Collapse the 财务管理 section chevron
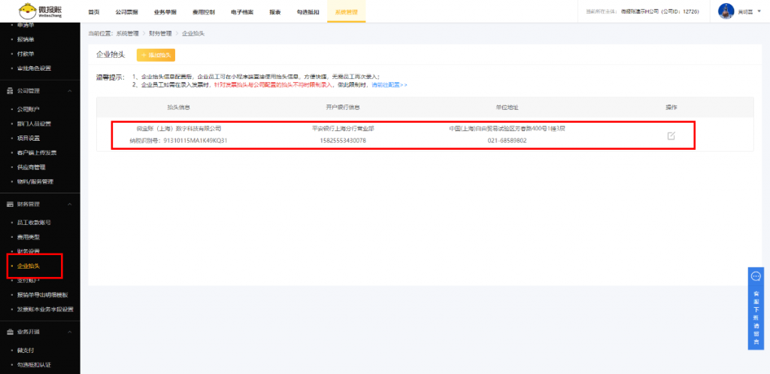This screenshot has width=770, height=374. (70, 204)
